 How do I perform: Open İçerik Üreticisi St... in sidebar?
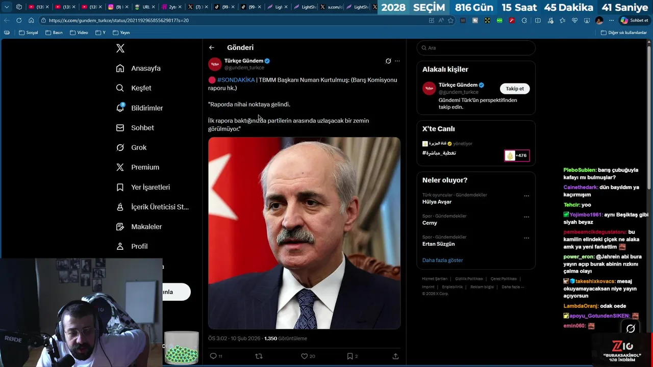153,207
